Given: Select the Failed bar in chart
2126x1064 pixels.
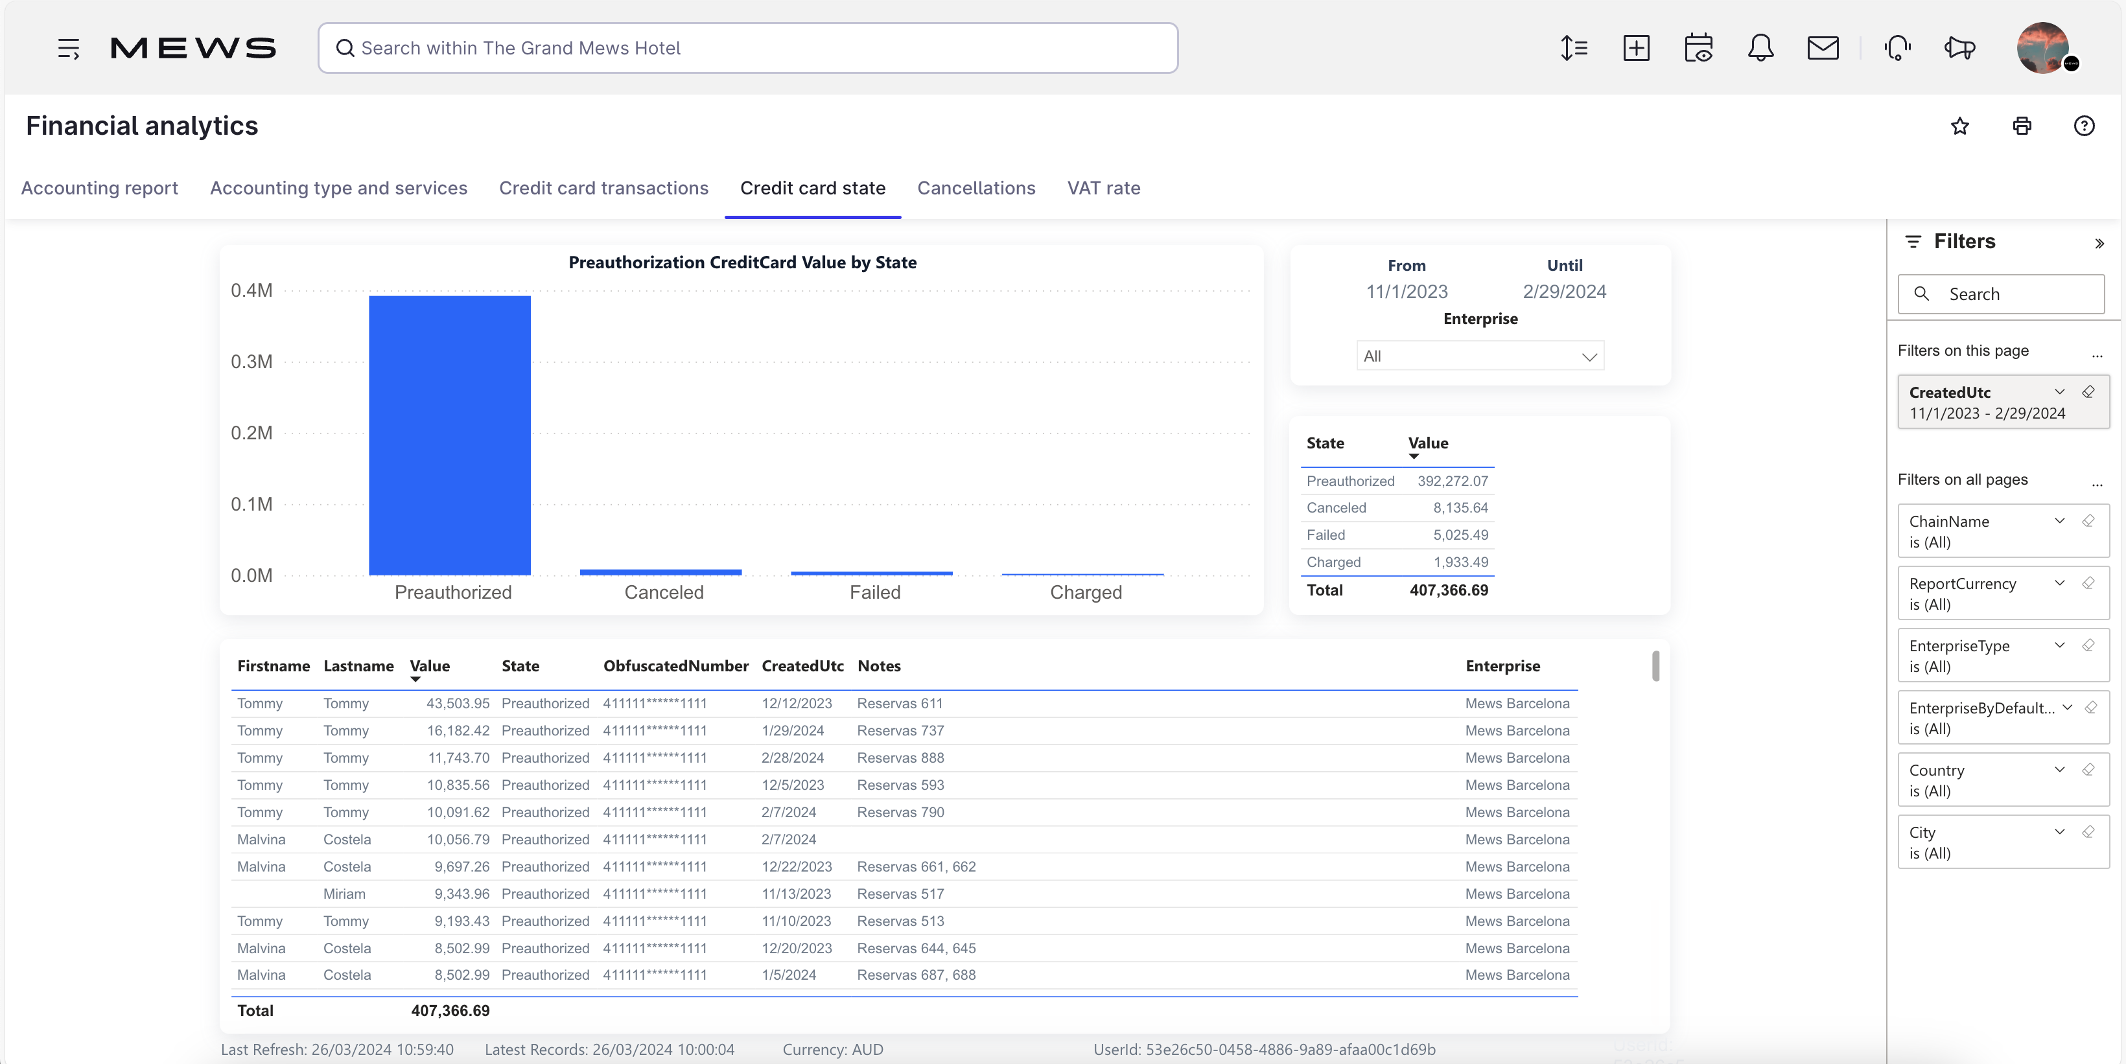Looking at the screenshot, I should (x=872, y=573).
